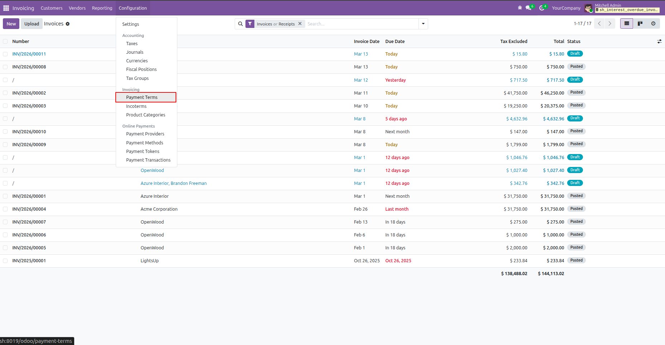Remove the Invoices or Receipts filter
This screenshot has height=345, width=665.
[x=300, y=24]
